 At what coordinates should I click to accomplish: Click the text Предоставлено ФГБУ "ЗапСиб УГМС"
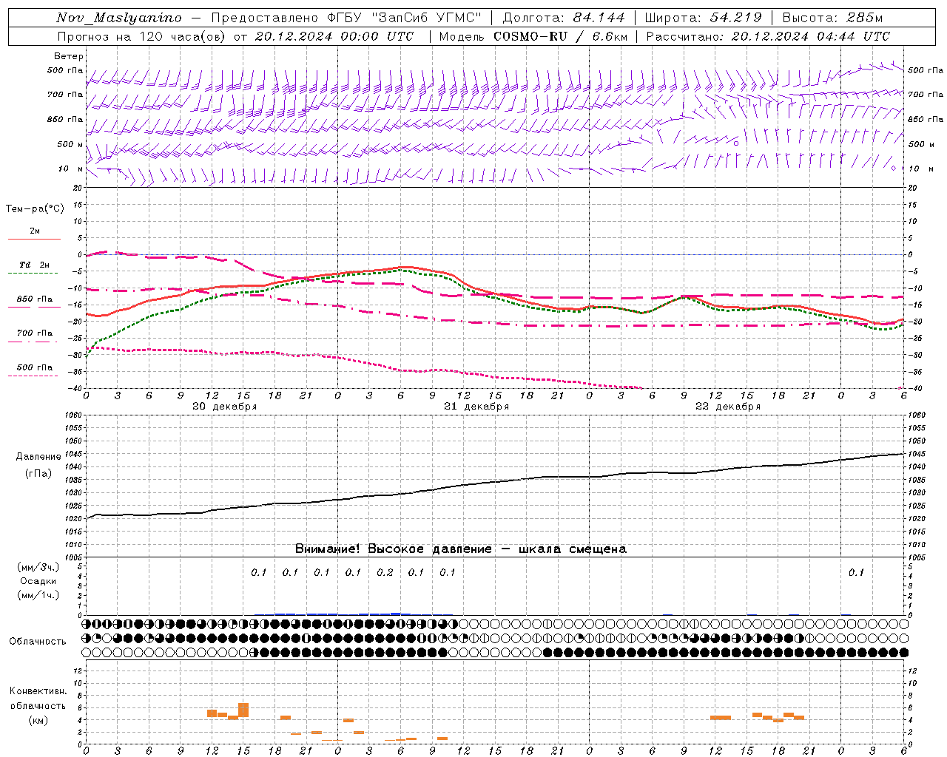point(347,18)
